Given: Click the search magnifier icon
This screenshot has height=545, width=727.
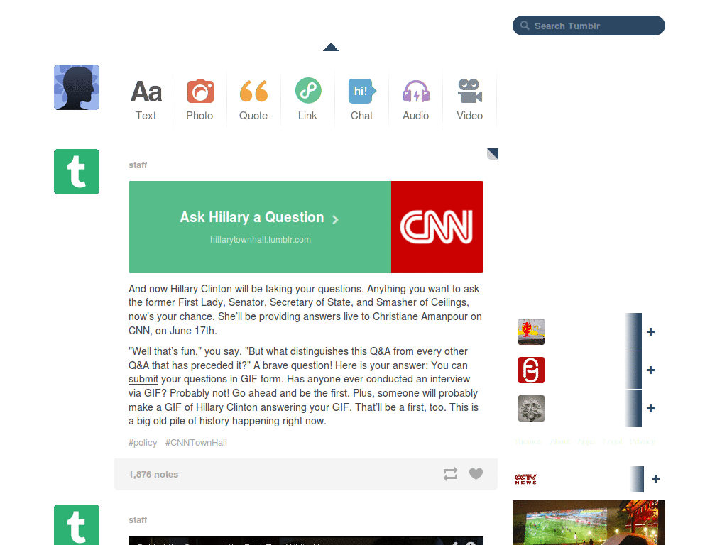Looking at the screenshot, I should 525,26.
